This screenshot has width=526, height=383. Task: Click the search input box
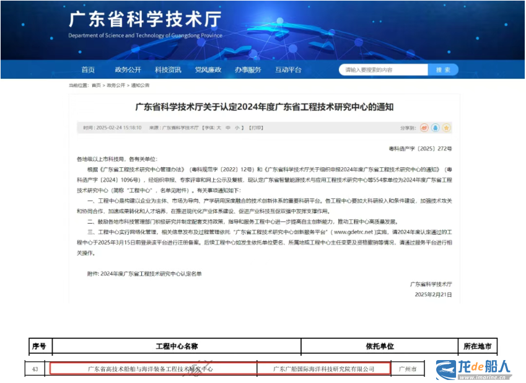tap(381, 70)
